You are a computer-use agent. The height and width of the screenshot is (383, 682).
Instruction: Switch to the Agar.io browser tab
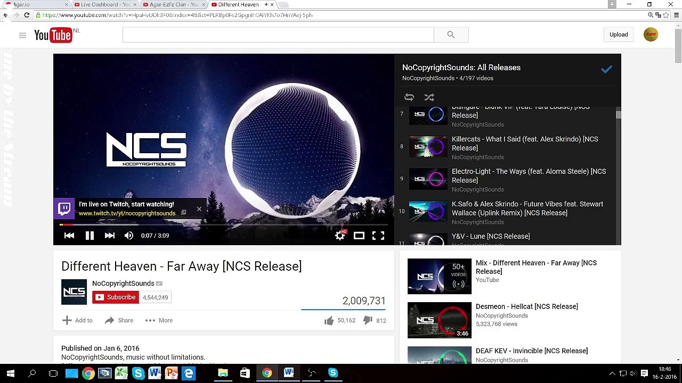(x=37, y=4)
